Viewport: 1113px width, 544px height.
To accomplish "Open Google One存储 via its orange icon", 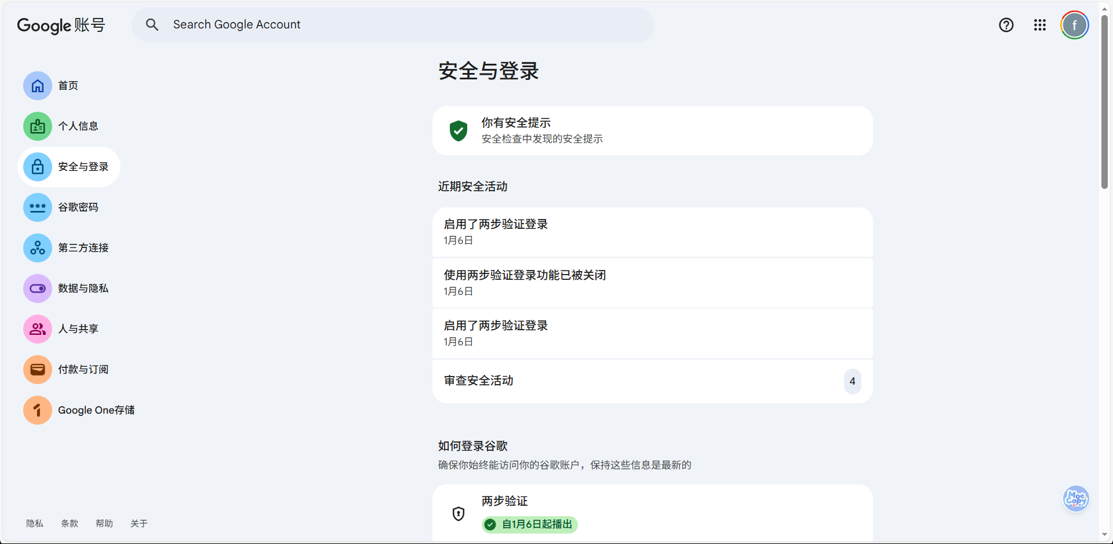I will [x=38, y=410].
